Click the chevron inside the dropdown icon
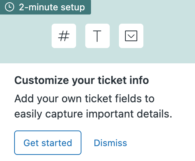 click(x=131, y=36)
